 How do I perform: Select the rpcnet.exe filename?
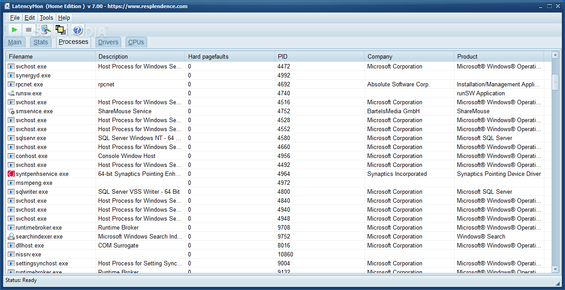(29, 84)
